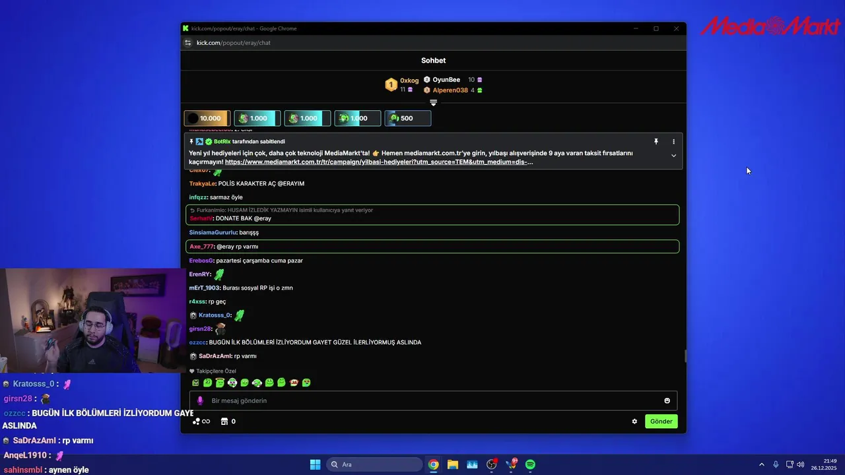Click the pin icon in pinned message

coord(656,142)
